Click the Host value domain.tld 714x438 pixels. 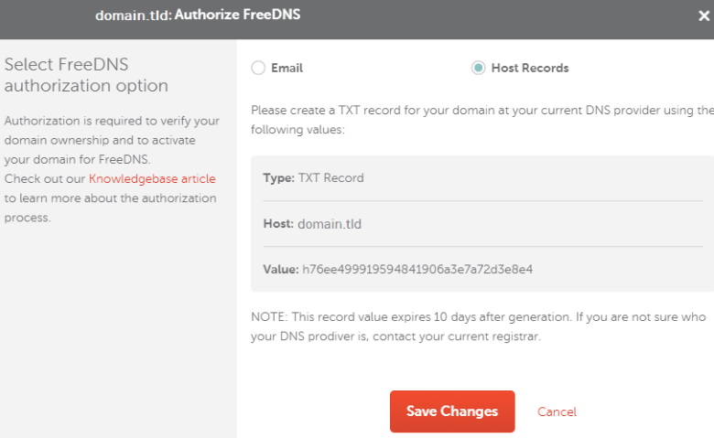[330, 224]
